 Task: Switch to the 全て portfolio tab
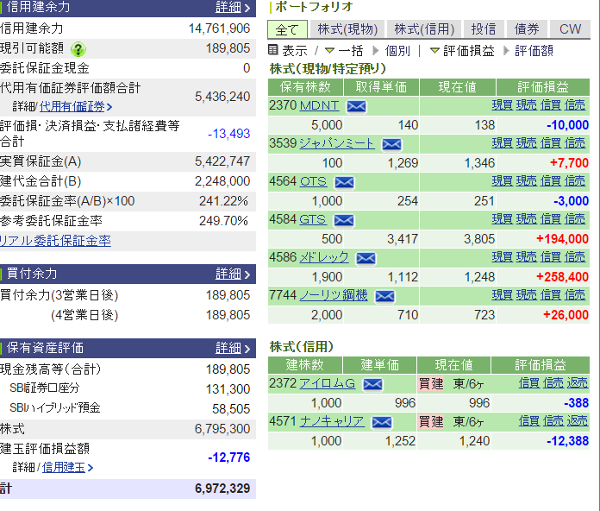(287, 29)
